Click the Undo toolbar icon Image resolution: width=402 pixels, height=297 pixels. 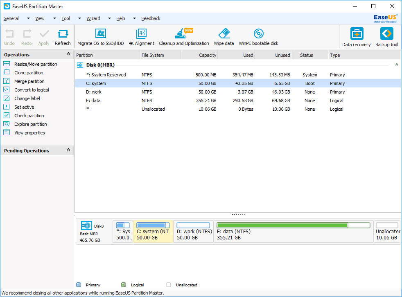point(9,37)
